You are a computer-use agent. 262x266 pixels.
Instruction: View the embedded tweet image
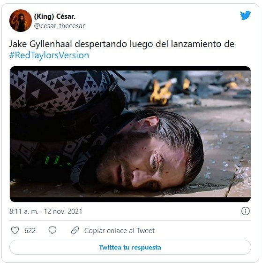[130, 134]
